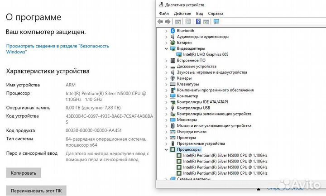This screenshot has width=326, height=196.
Task: Click the Копировать button
Action: click(x=24, y=173)
